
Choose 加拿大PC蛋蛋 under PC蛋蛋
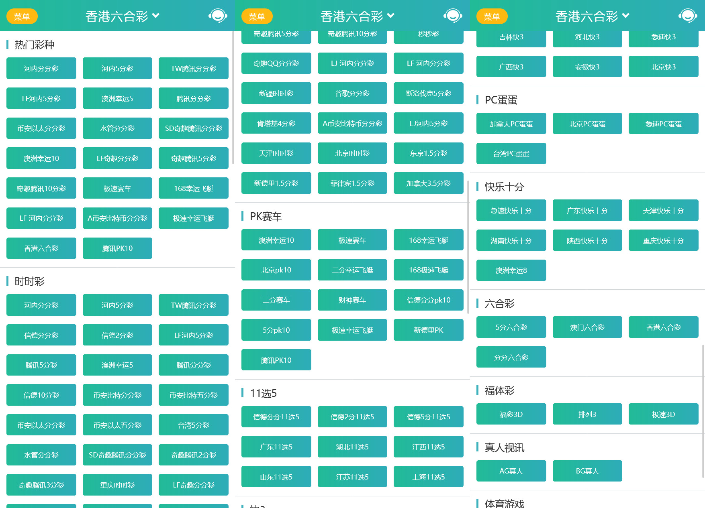click(511, 124)
